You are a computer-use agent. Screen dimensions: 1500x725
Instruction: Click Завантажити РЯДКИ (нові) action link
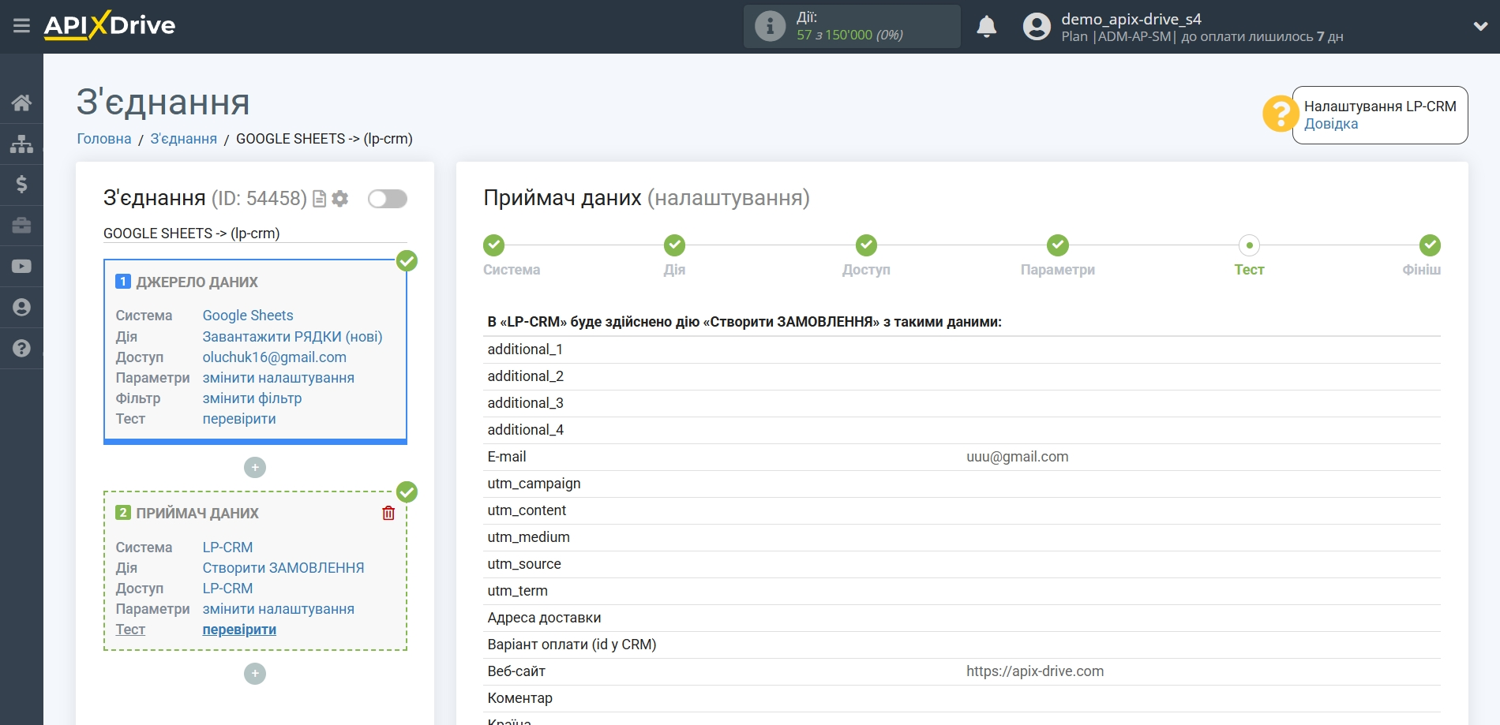[x=292, y=337]
